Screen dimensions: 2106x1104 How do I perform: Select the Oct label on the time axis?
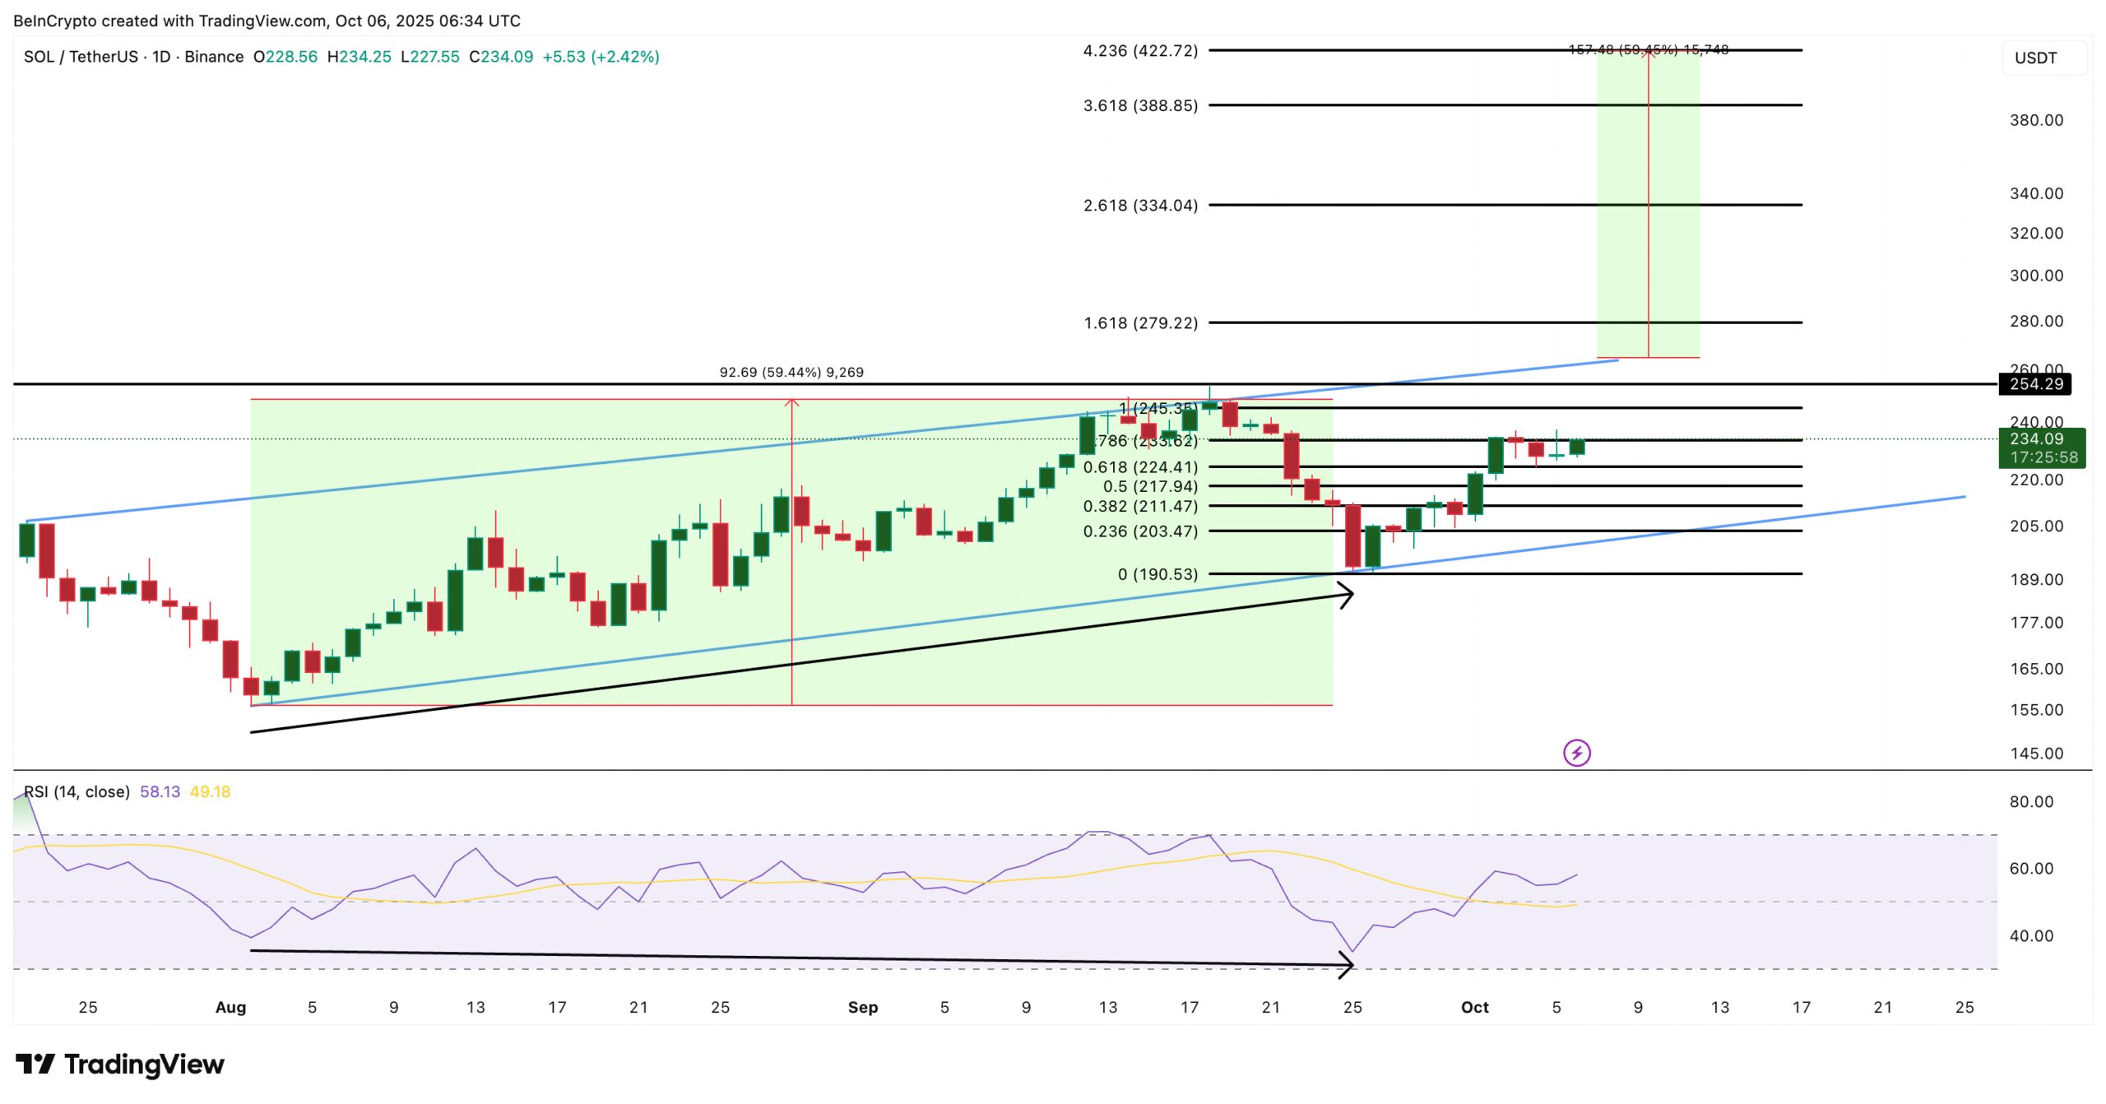[x=1476, y=1006]
